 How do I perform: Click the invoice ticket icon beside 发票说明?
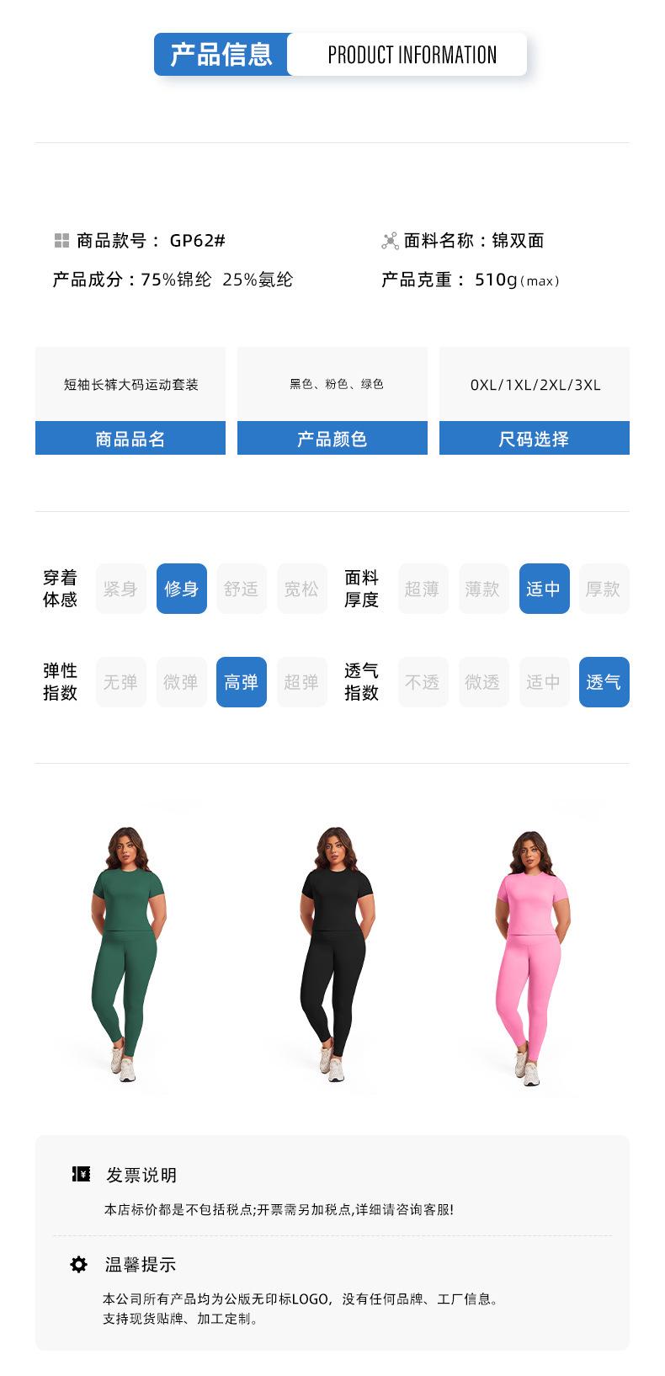[81, 1174]
